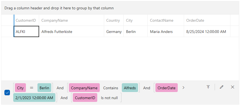Click the City field tag in filter

tap(20, 88)
